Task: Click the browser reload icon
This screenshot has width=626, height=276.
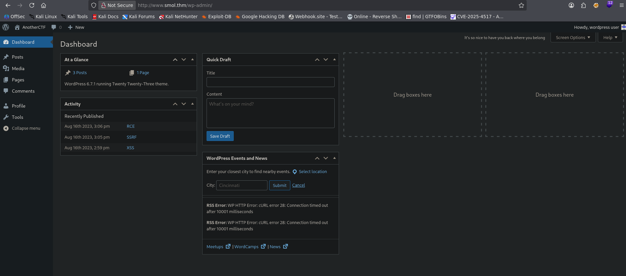Action: point(32,5)
